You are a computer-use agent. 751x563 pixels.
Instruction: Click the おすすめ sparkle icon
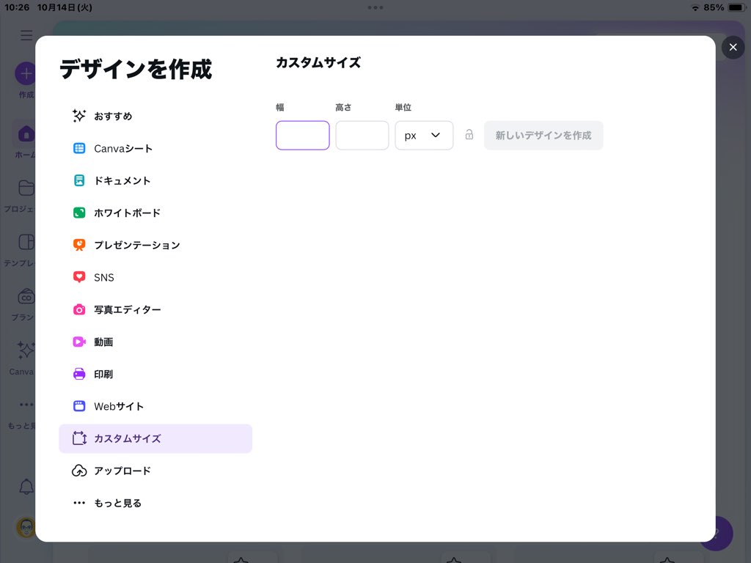coord(79,116)
